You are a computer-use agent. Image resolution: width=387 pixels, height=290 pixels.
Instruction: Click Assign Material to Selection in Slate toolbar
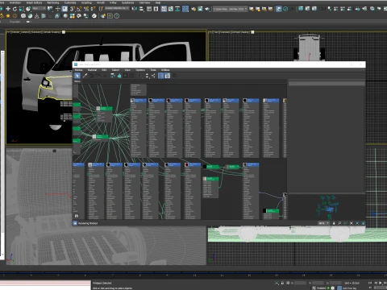(98, 76)
